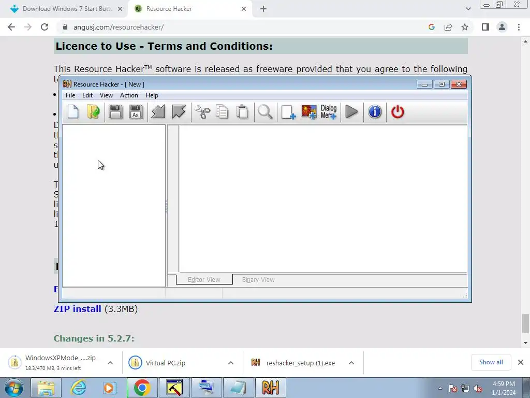Click Show all downloads

point(491,362)
